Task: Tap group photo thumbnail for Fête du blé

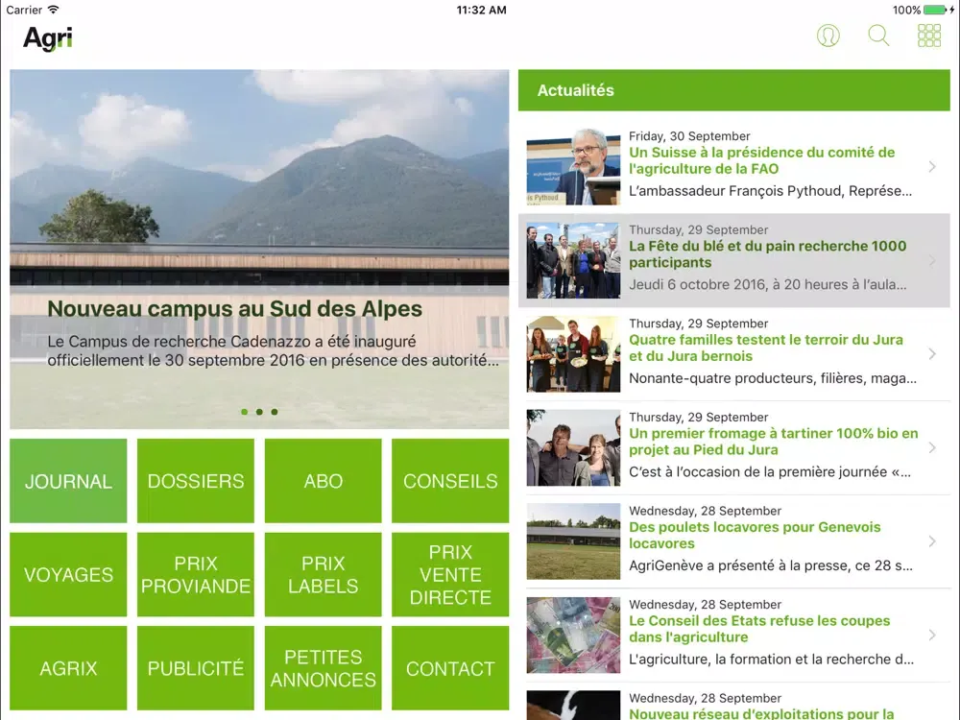Action: [573, 260]
